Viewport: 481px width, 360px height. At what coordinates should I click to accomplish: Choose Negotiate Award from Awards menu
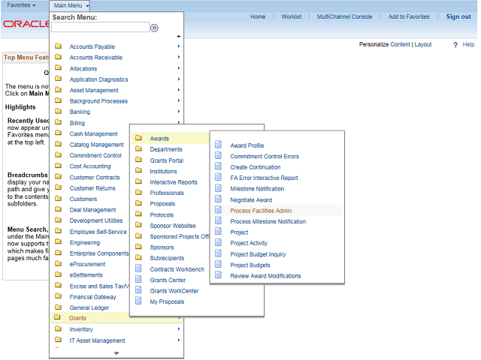(251, 200)
